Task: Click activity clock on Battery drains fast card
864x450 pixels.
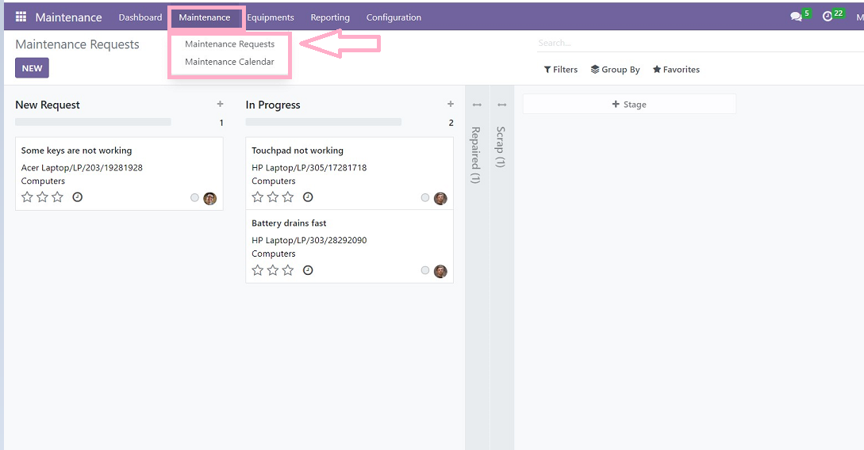Action: coord(308,270)
